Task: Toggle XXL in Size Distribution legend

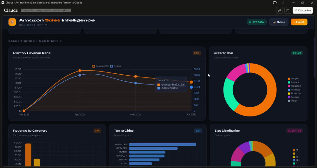Action: pos(296,160)
